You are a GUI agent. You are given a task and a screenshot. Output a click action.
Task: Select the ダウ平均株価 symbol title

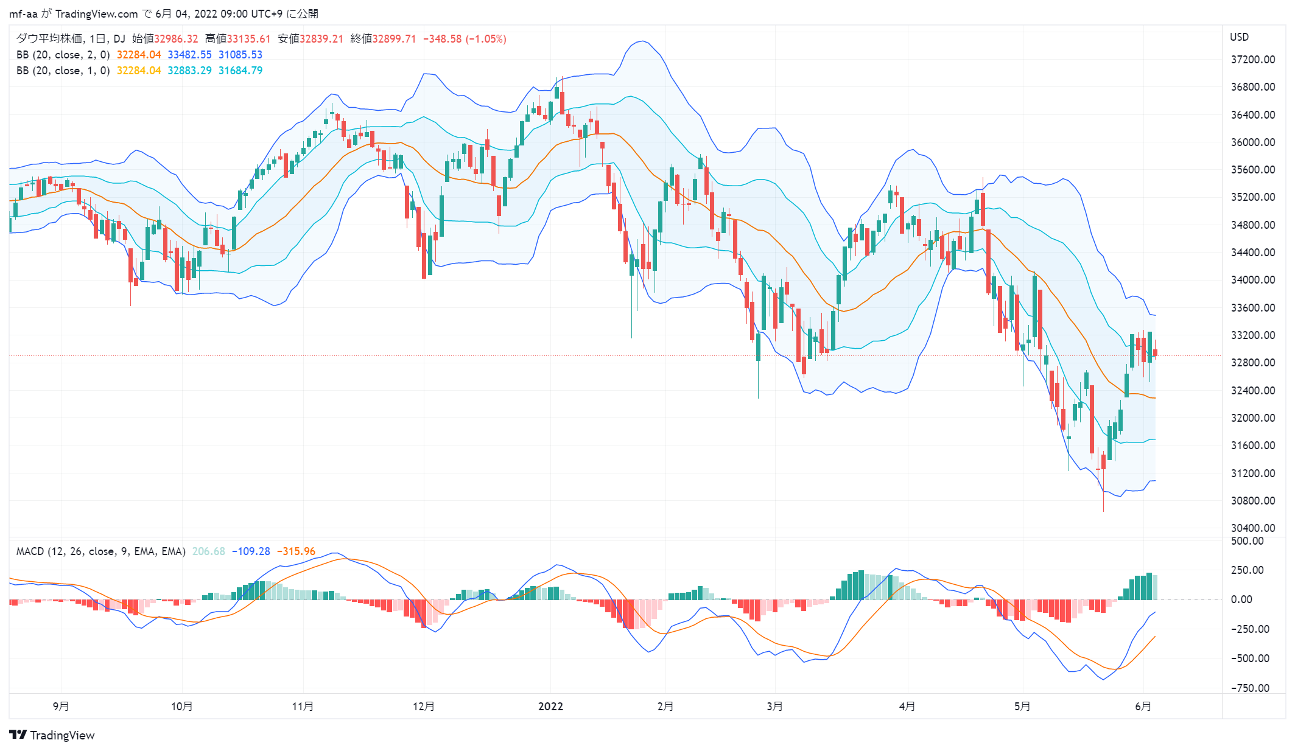click(50, 38)
